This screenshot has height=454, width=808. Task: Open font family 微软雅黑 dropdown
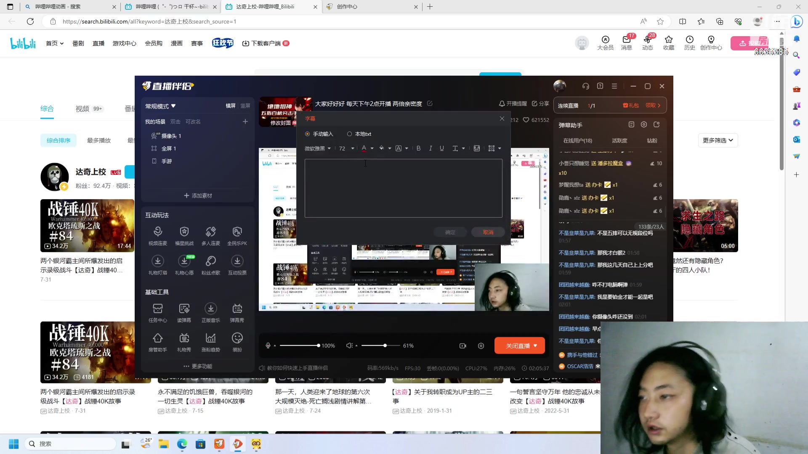pos(318,148)
